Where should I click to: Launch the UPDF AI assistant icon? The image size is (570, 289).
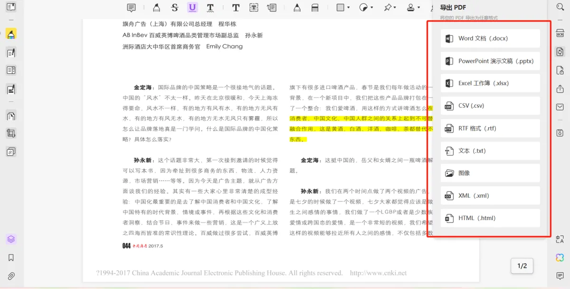pos(560,257)
